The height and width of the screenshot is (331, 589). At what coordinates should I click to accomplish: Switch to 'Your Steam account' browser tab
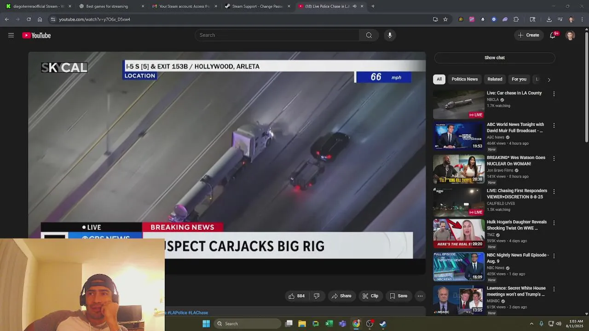(x=185, y=6)
